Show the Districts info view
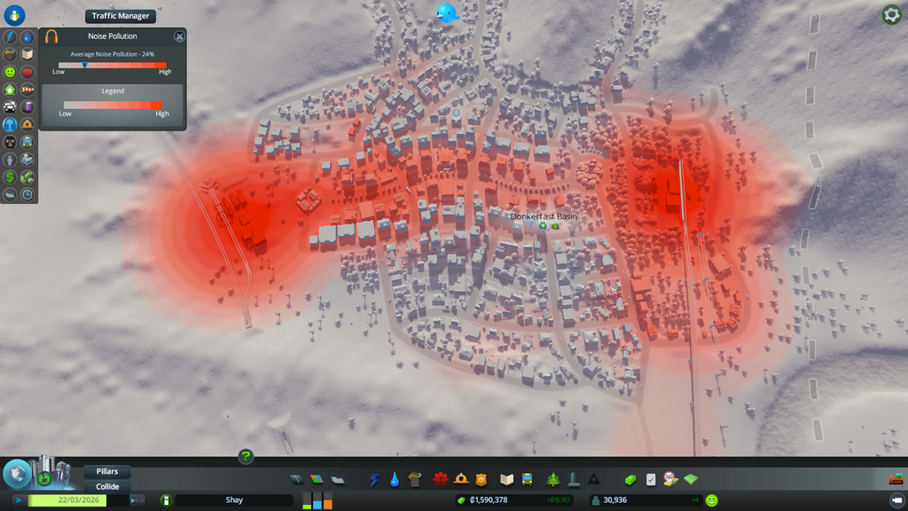Viewport: 908px width, 511px height. click(x=10, y=194)
